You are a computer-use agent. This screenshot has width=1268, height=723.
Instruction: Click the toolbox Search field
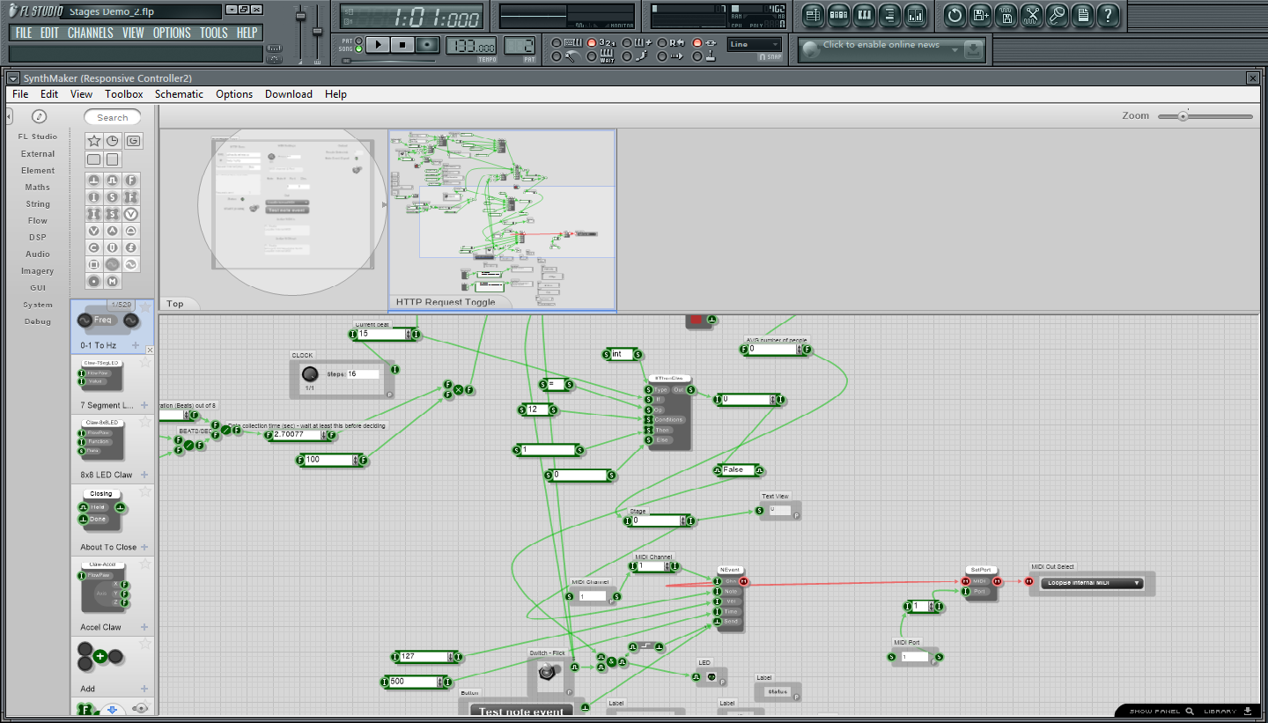pos(113,117)
